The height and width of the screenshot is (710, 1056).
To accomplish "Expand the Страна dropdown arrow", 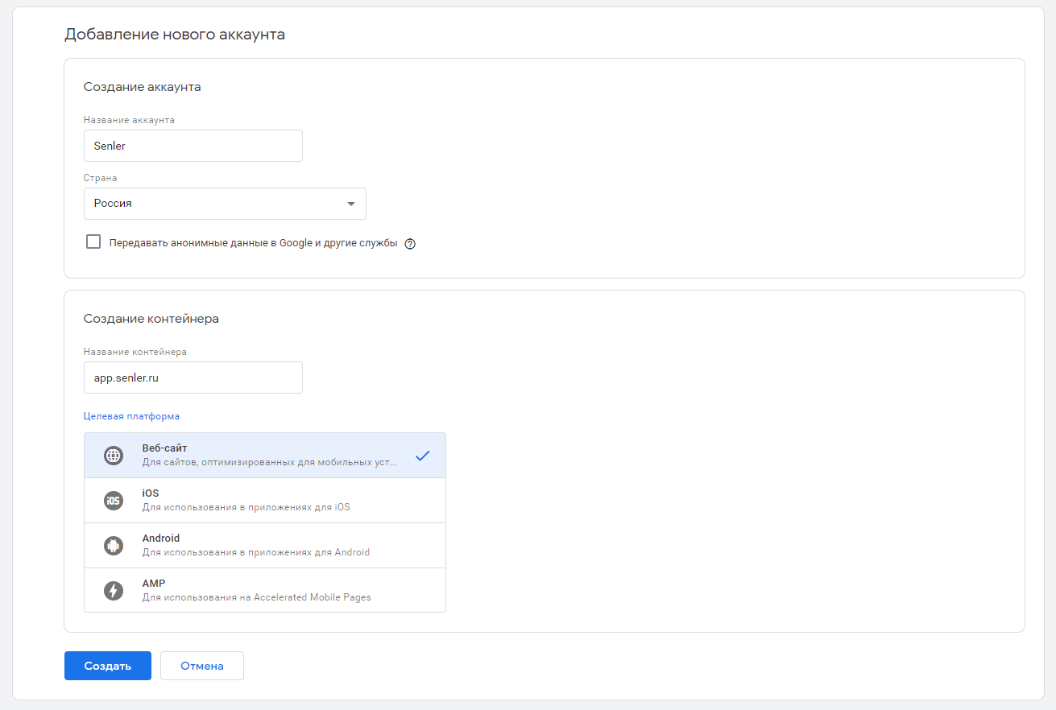I will pos(350,204).
